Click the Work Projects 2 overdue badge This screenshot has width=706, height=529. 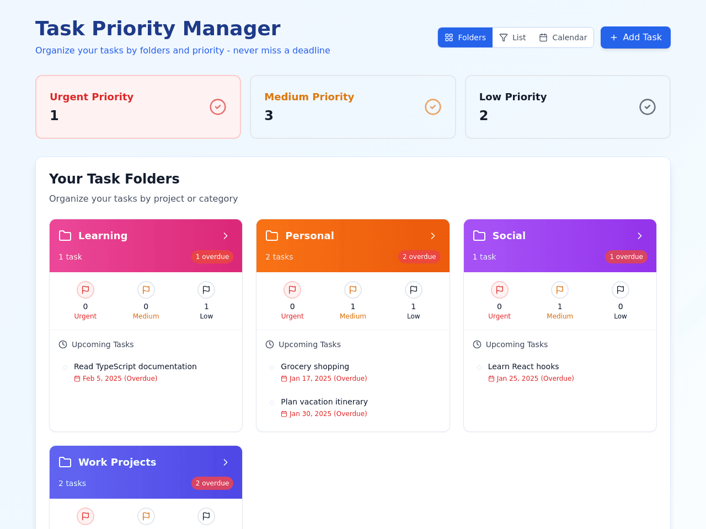[x=212, y=483]
